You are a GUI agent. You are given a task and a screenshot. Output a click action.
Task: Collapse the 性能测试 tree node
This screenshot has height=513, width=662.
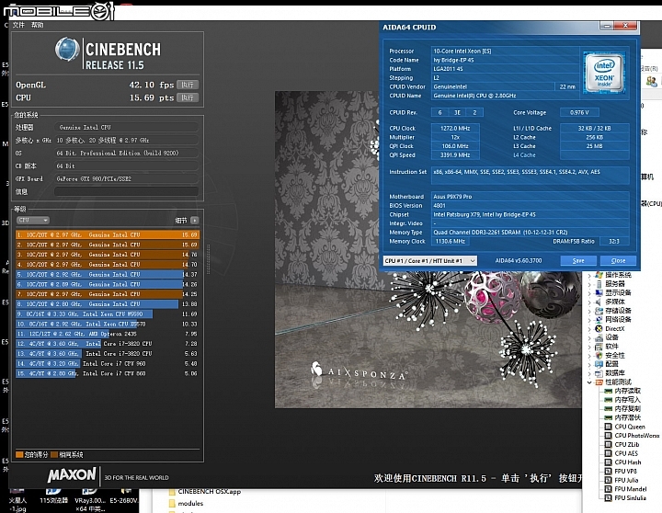pyautogui.click(x=589, y=382)
